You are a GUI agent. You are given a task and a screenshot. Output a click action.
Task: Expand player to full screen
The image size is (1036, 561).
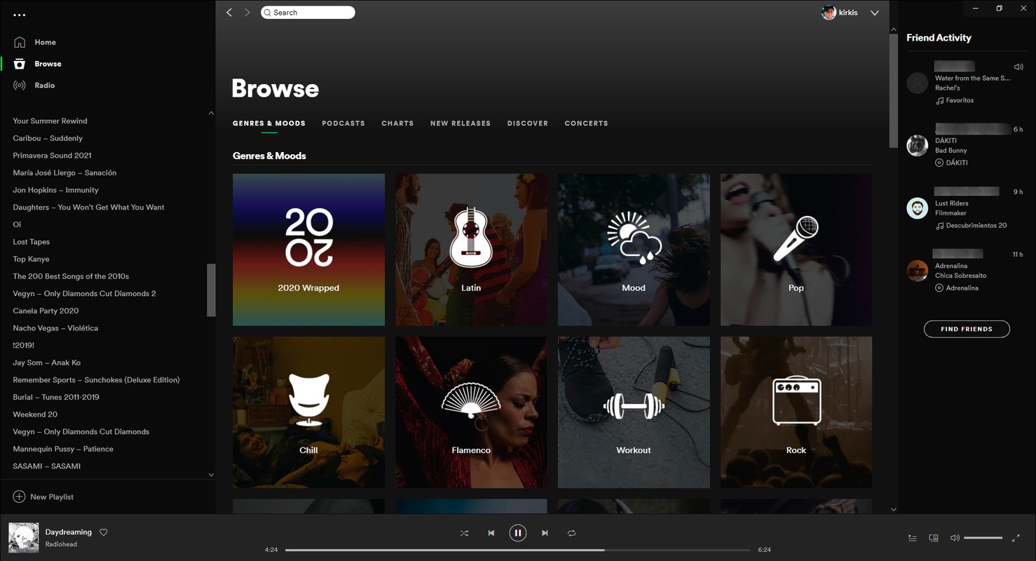coord(1016,538)
